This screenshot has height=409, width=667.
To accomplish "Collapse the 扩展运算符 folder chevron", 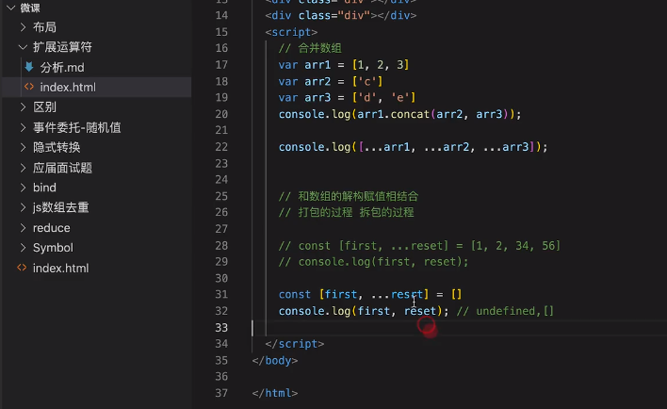I will pyautogui.click(x=23, y=47).
